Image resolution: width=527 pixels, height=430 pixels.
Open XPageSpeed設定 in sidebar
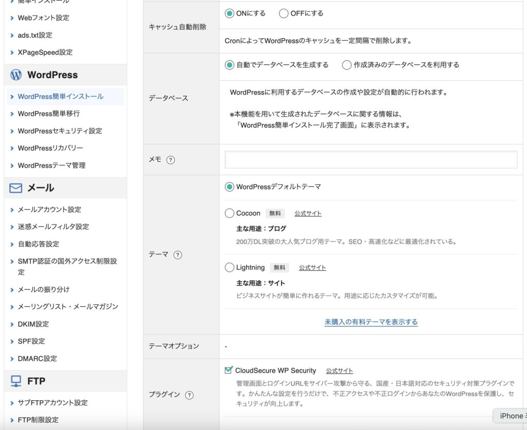pyautogui.click(x=45, y=52)
